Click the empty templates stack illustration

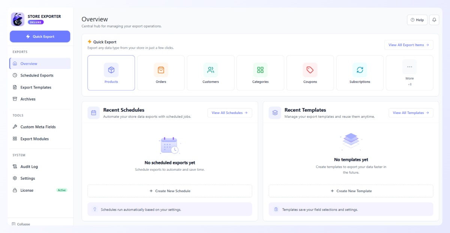pos(351,141)
